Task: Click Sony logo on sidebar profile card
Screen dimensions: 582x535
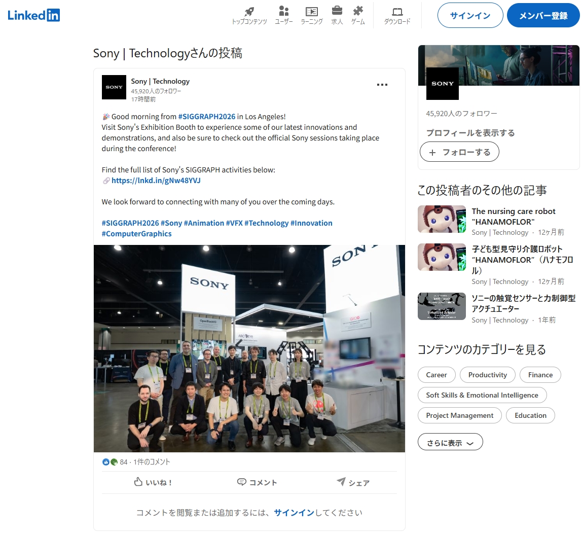Action: coord(443,84)
